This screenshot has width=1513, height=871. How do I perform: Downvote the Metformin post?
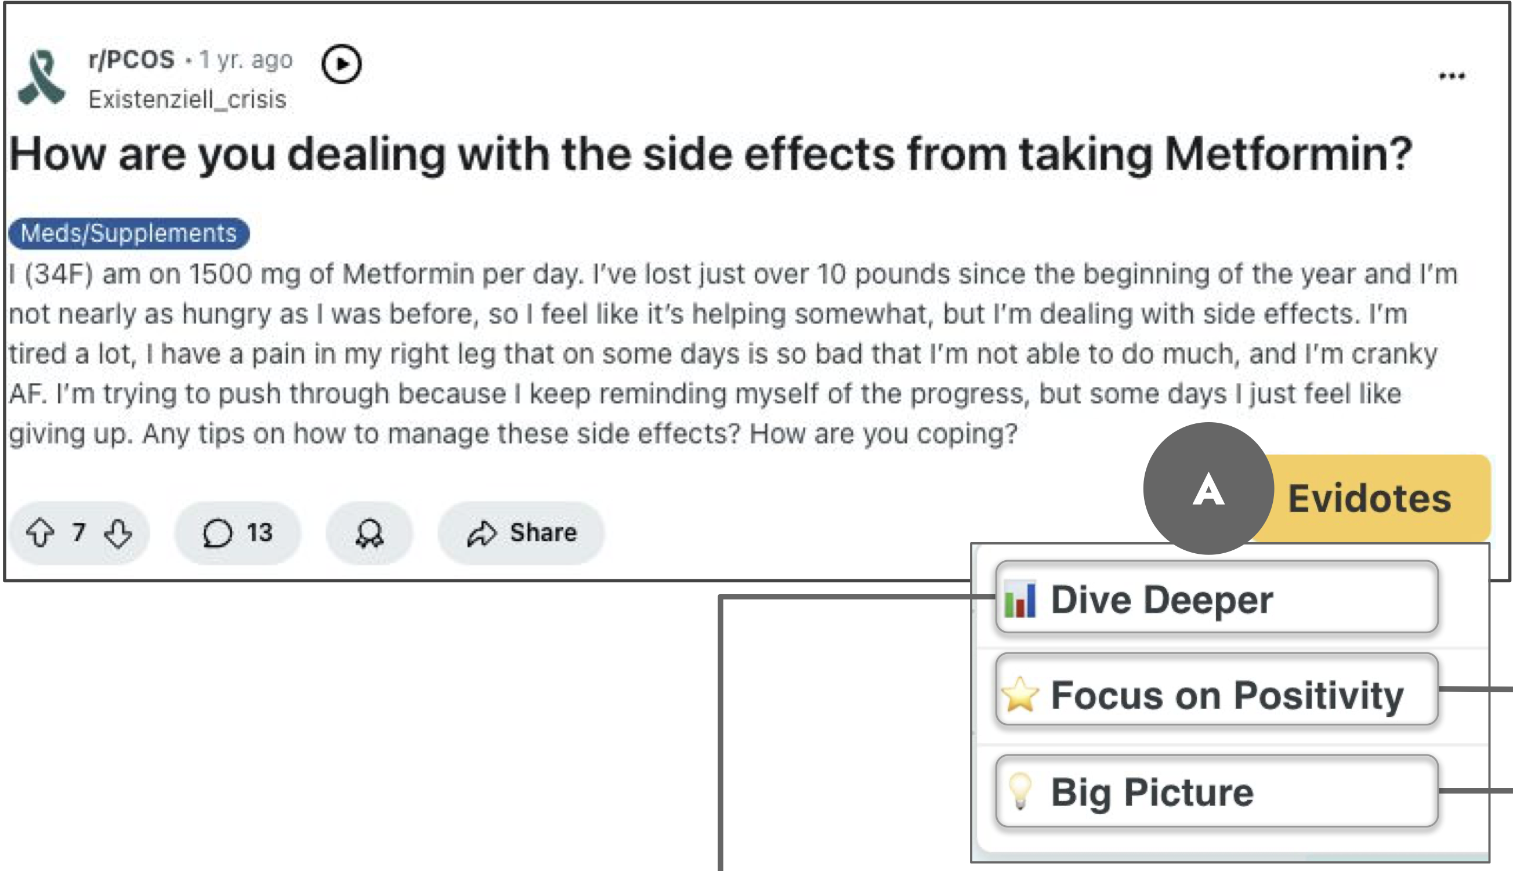[118, 532]
